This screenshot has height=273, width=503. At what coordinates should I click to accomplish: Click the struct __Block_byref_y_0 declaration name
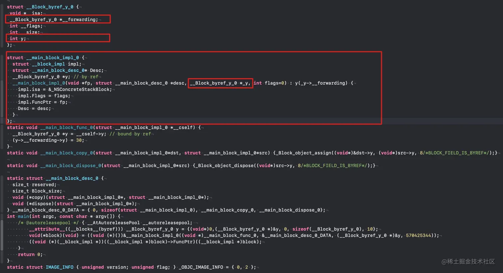pos(49,7)
